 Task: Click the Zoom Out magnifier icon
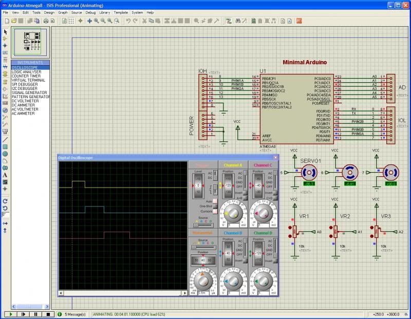click(x=103, y=21)
